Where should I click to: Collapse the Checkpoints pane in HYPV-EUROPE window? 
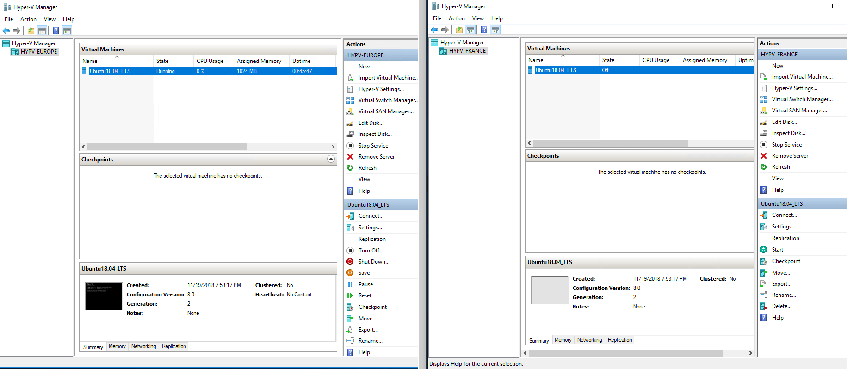(x=331, y=159)
